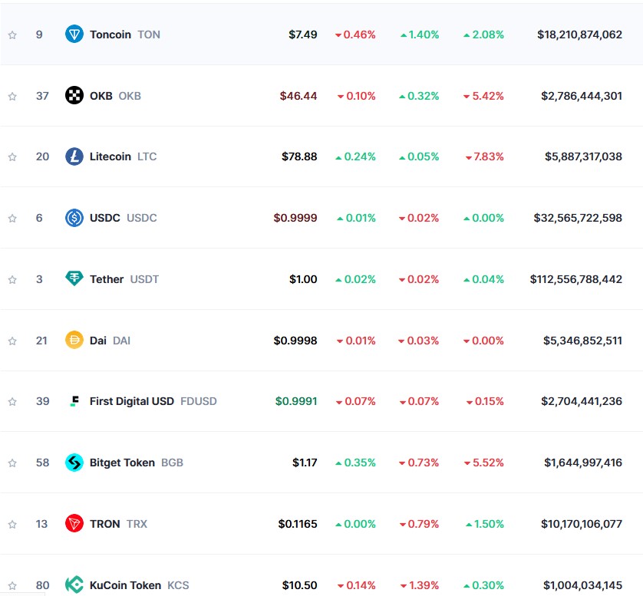This screenshot has width=643, height=596.
Task: Click Tether's market cap value
Action: (x=575, y=279)
